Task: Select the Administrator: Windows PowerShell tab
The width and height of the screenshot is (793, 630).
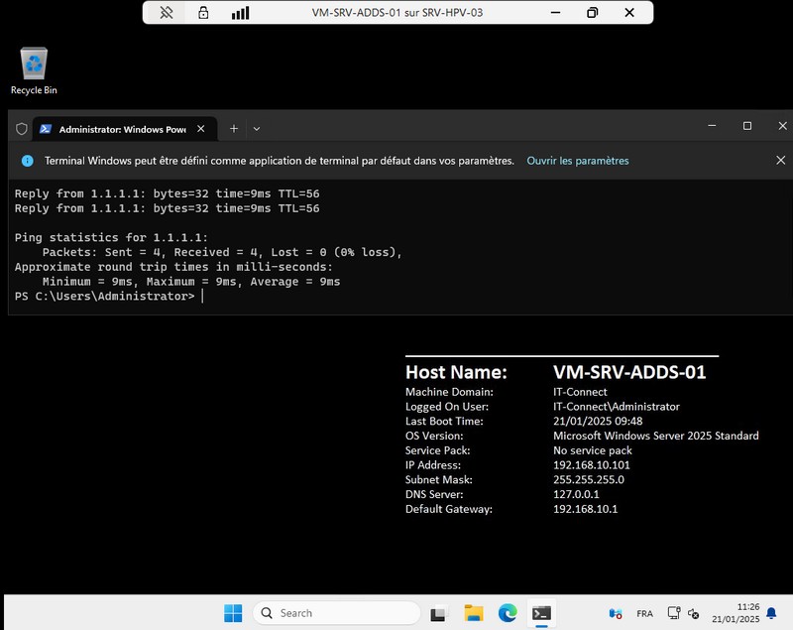Action: (114, 129)
